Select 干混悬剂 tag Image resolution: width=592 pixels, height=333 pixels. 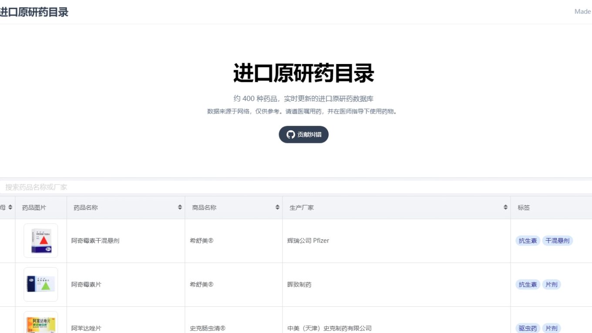pyautogui.click(x=557, y=241)
